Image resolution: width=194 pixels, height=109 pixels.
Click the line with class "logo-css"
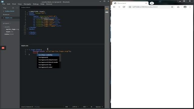tap(46, 21)
